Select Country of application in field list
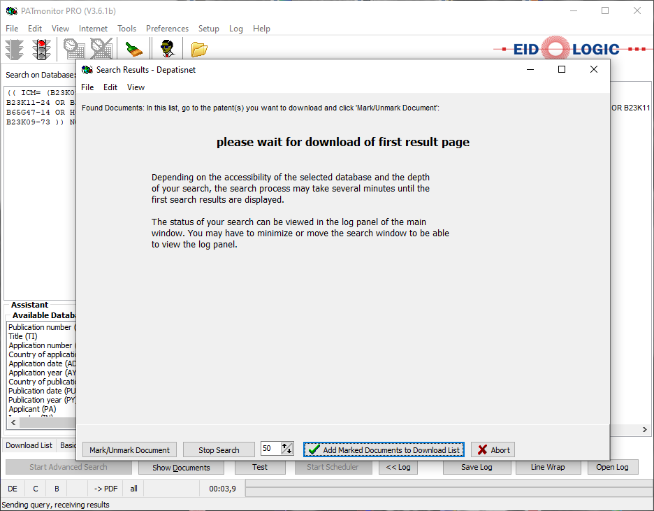Image resolution: width=654 pixels, height=511 pixels. click(42, 354)
